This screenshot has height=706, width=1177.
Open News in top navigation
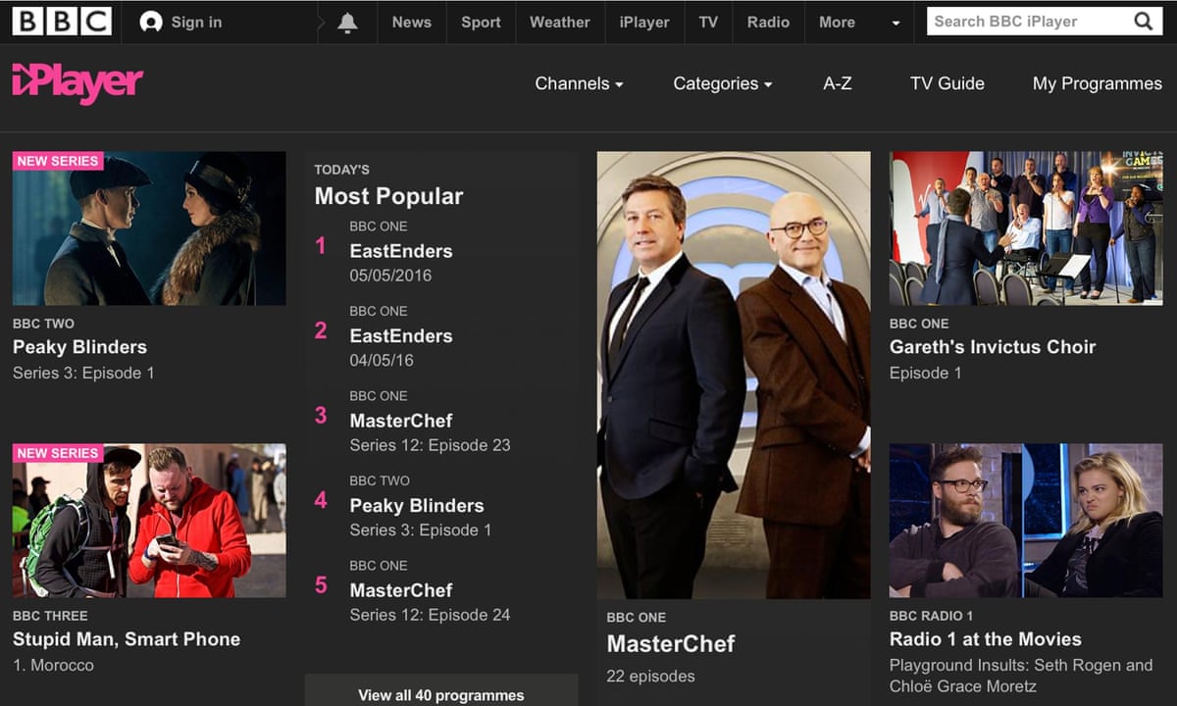pos(412,22)
